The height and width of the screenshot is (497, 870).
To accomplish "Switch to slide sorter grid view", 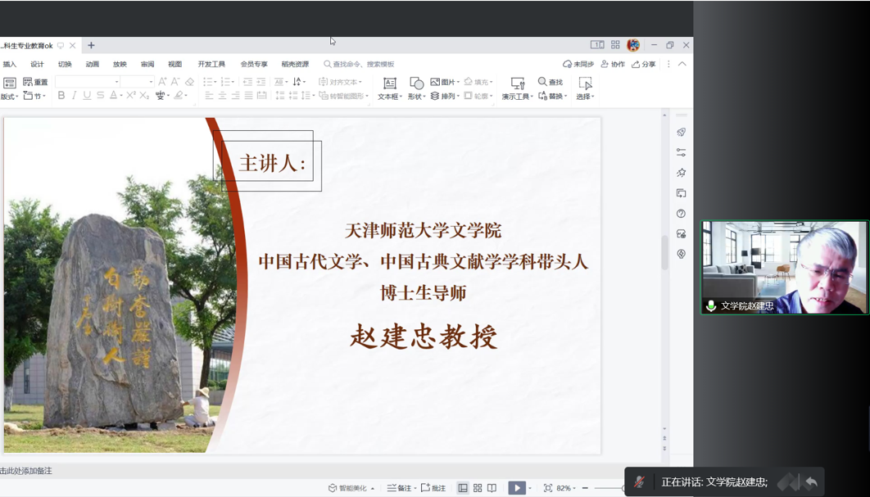I will click(478, 488).
